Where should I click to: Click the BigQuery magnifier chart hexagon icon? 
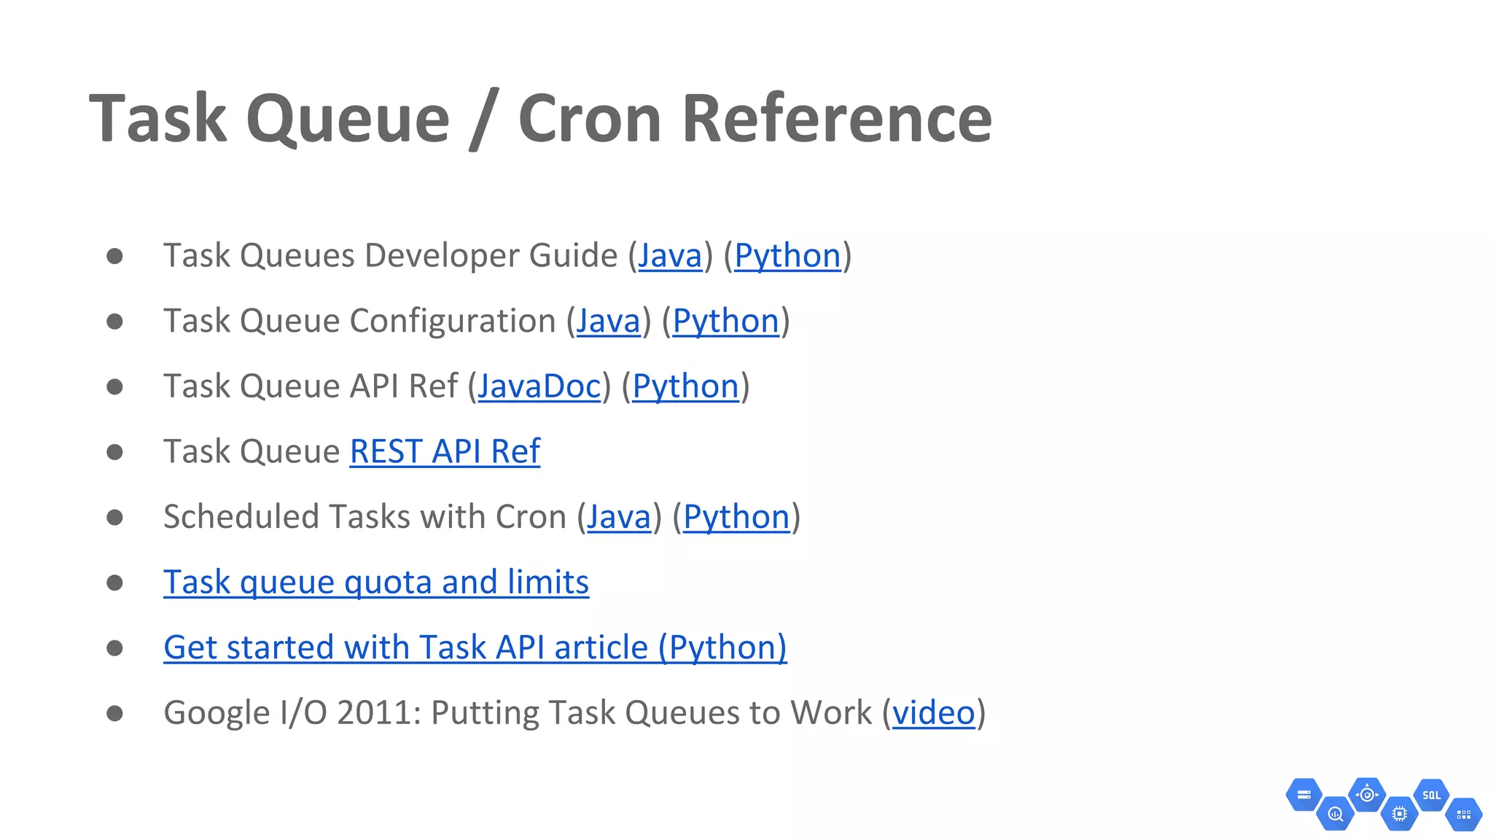(1336, 814)
